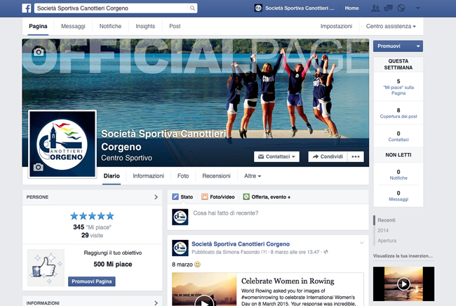This screenshot has width=456, height=306.
Task: Click the post author avatar icon
Action: pos(180,248)
